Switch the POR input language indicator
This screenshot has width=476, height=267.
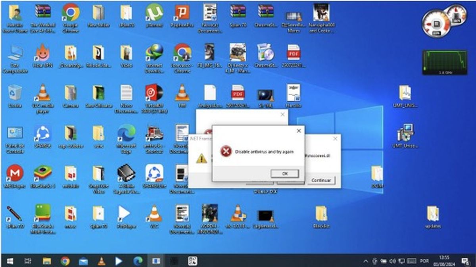tap(424, 261)
